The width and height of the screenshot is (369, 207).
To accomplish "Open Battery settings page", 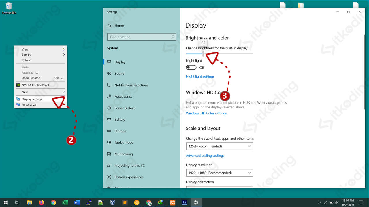I will tap(116, 119).
